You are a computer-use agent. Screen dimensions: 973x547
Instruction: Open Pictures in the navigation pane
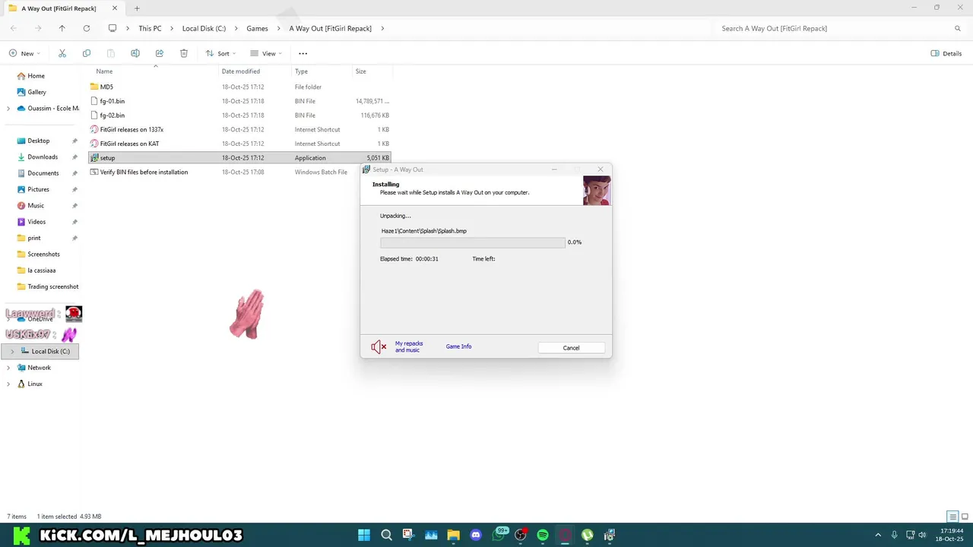(38, 189)
